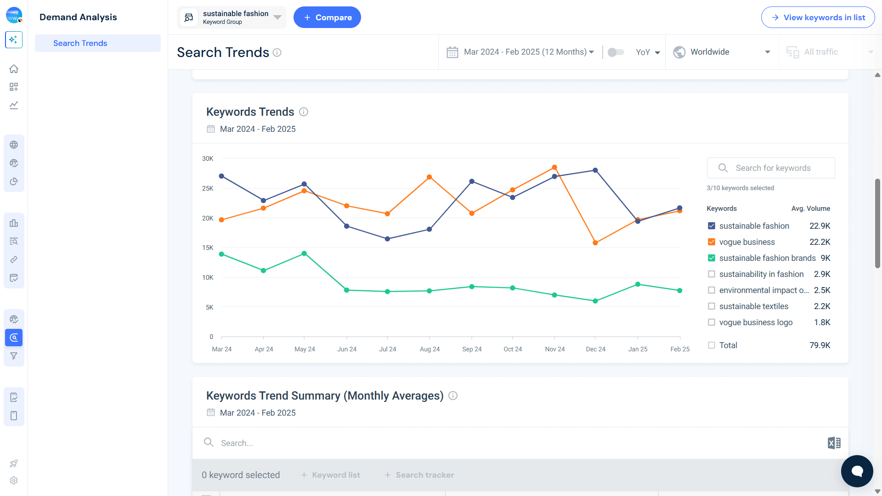Click the link icon in the left sidebar
The height and width of the screenshot is (496, 882).
click(x=14, y=259)
